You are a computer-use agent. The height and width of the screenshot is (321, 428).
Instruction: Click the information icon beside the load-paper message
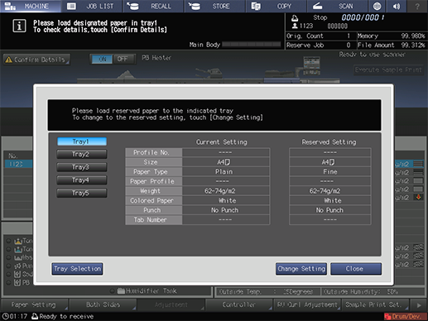tap(19, 26)
